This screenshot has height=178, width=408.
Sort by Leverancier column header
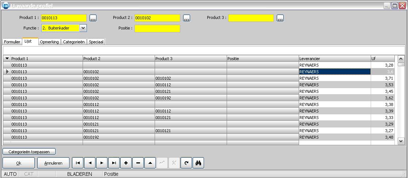335,59
